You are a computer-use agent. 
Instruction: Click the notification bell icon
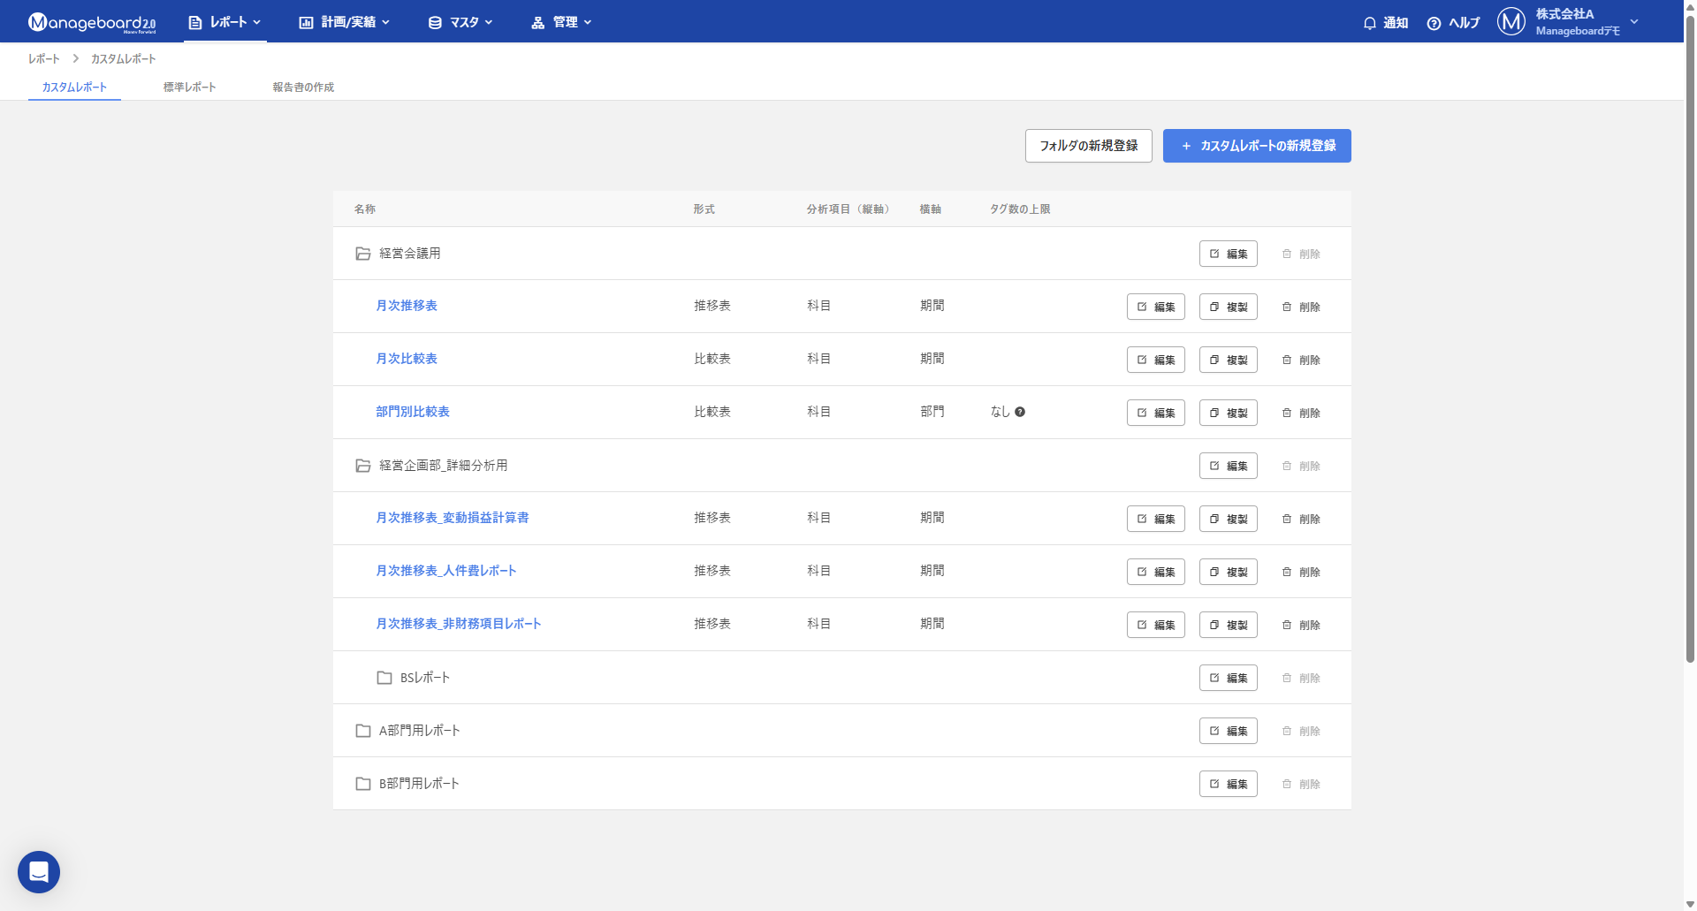pos(1369,23)
